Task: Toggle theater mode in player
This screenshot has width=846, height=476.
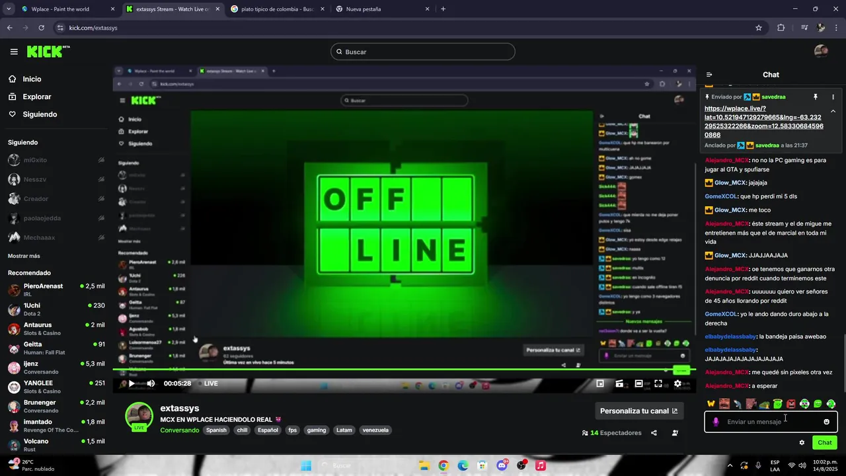Action: 638,383
